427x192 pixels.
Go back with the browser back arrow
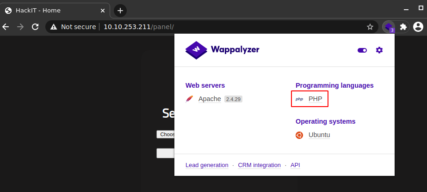point(6,27)
